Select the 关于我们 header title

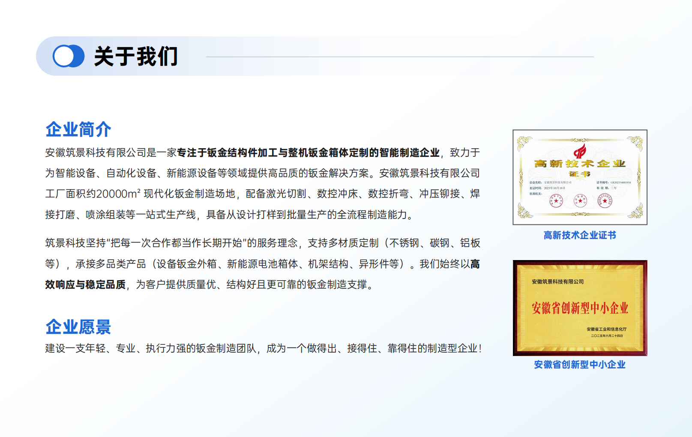pos(135,57)
